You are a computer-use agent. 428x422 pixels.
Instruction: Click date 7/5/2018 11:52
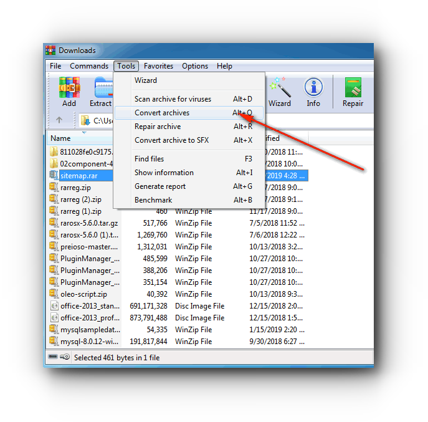tap(277, 223)
